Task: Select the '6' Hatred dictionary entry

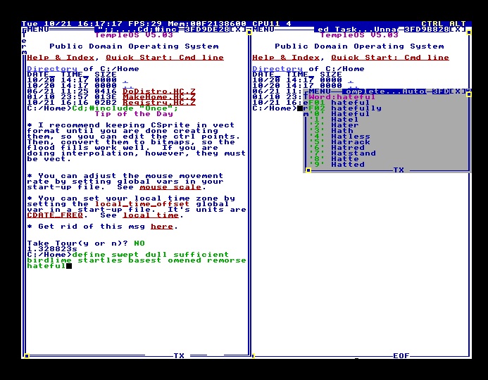Action: point(337,147)
